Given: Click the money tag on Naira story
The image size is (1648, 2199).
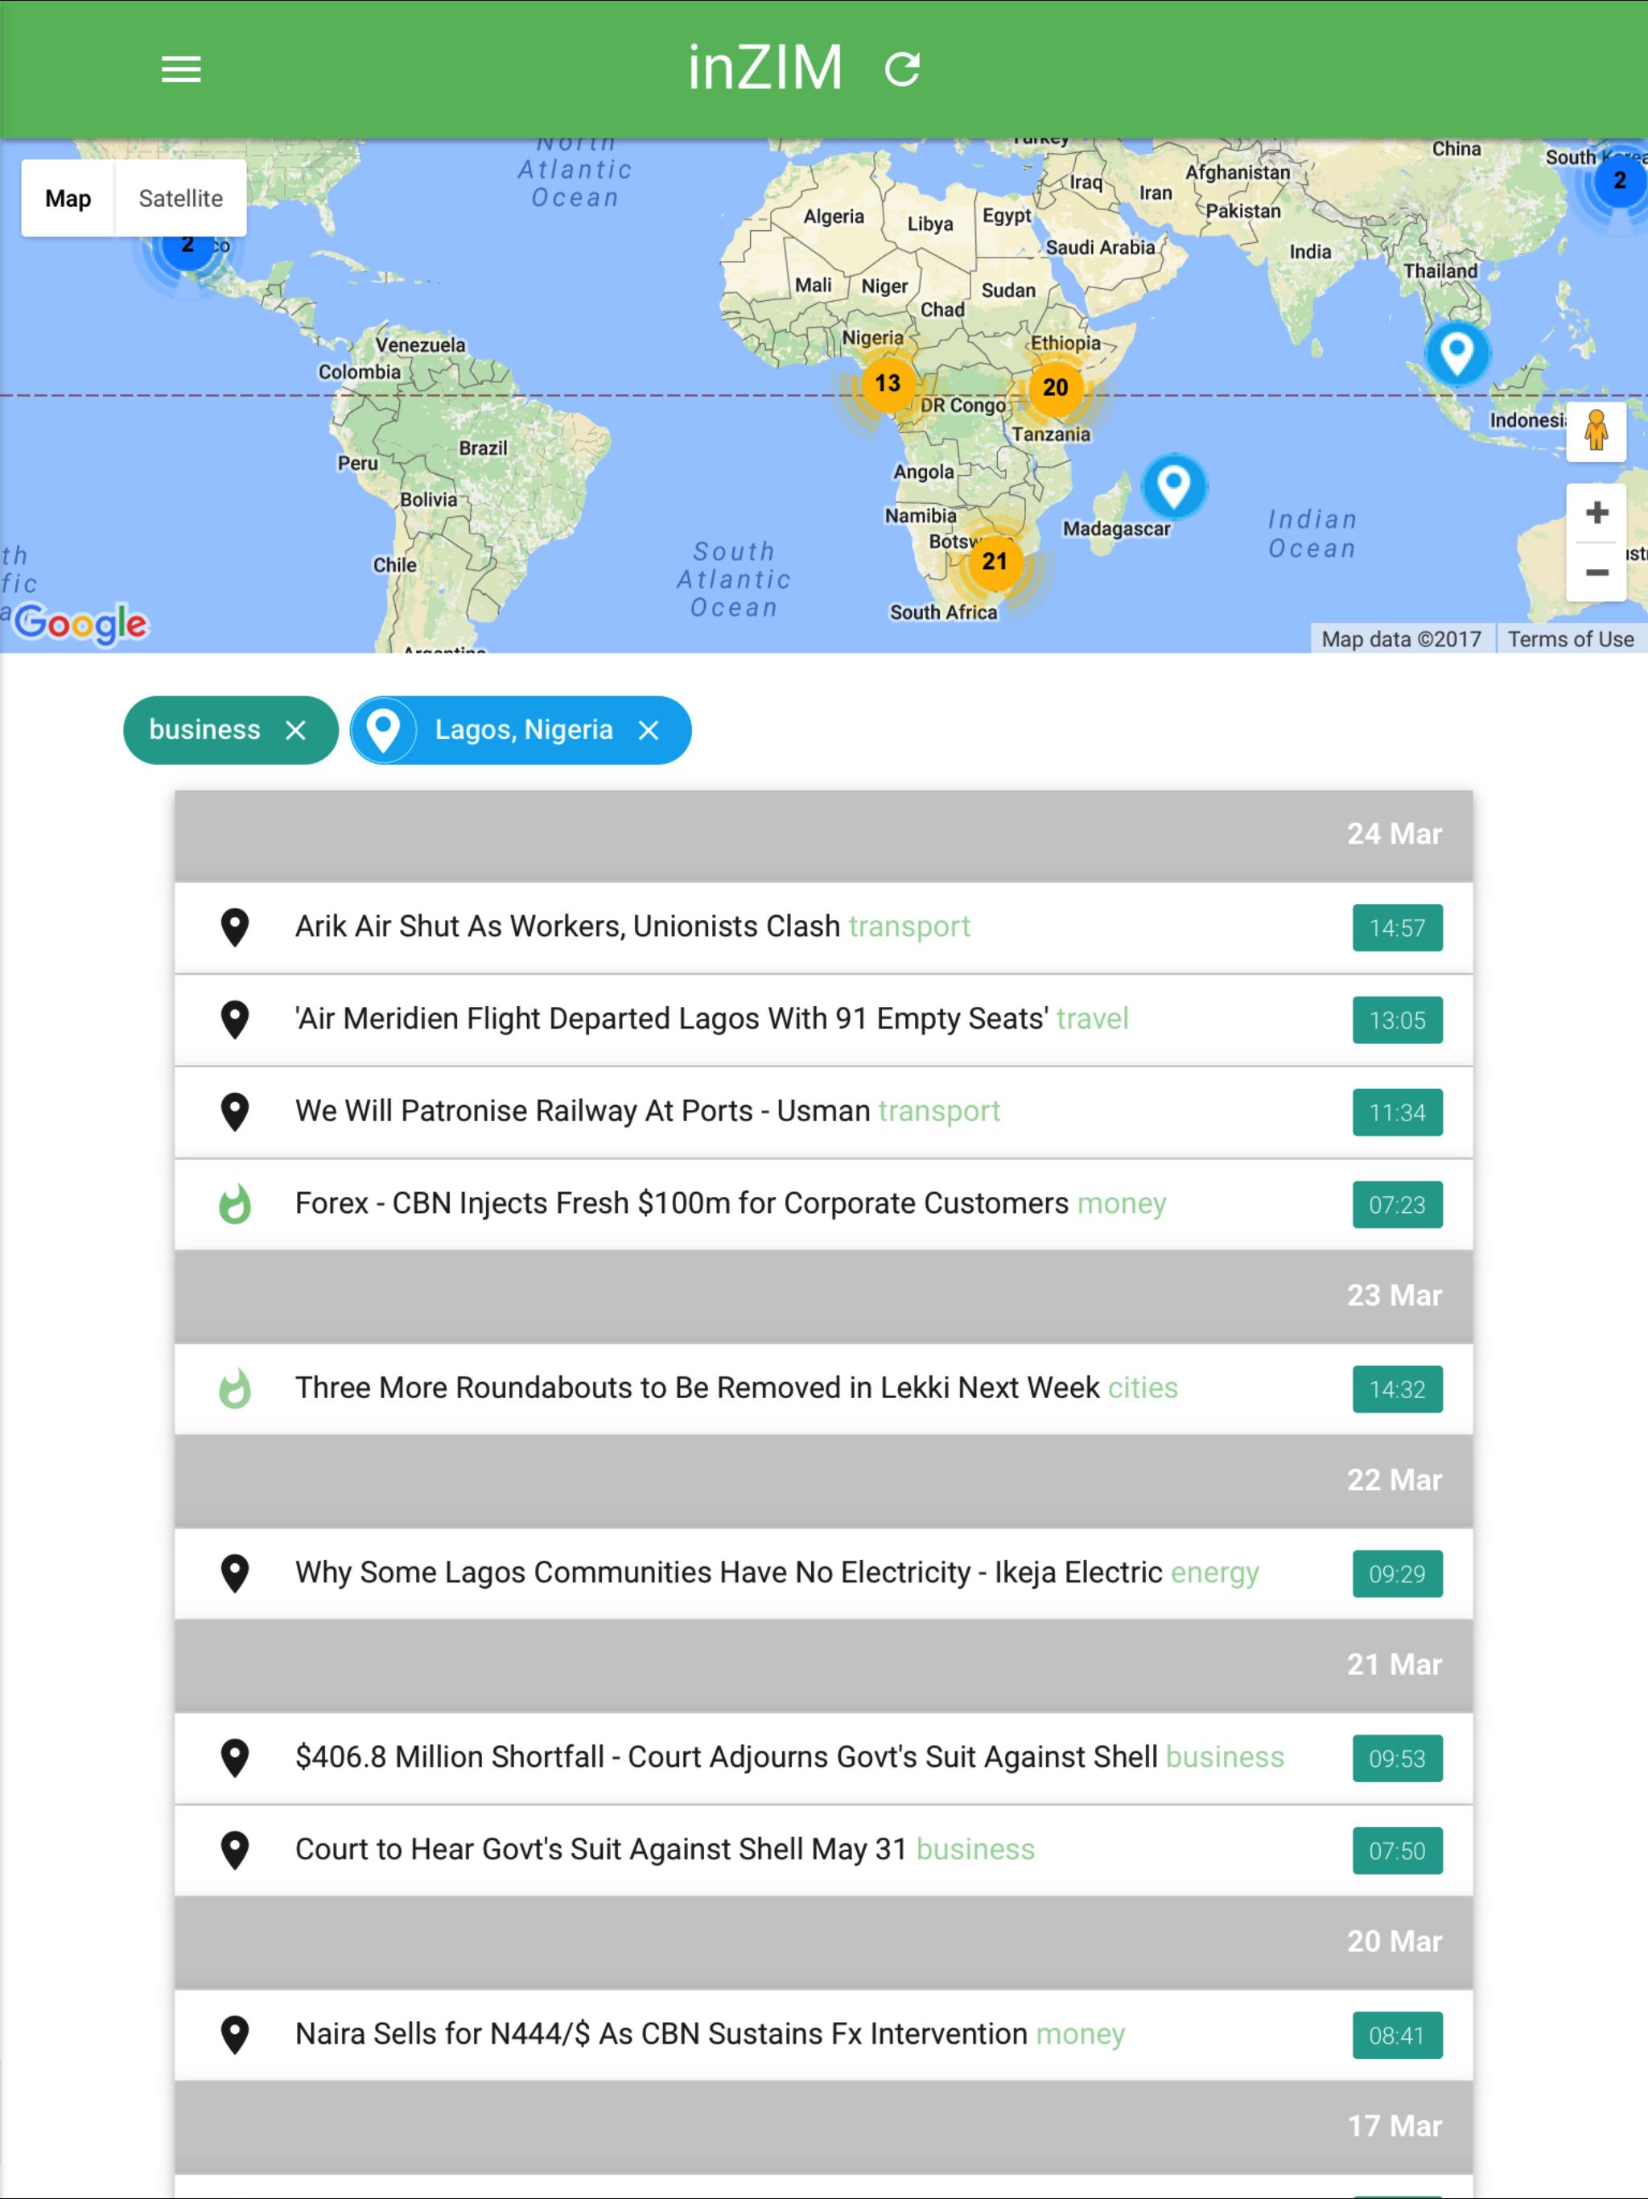Looking at the screenshot, I should pos(1081,2035).
